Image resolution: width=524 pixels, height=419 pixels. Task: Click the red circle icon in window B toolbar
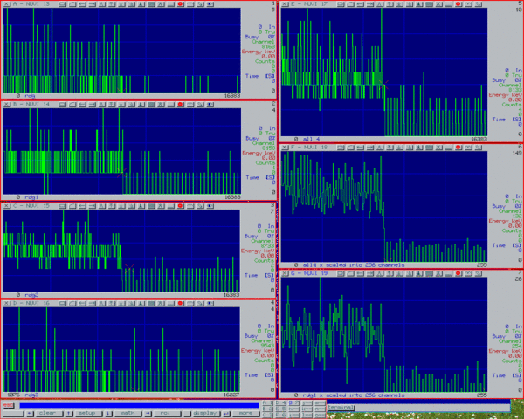tap(181, 104)
